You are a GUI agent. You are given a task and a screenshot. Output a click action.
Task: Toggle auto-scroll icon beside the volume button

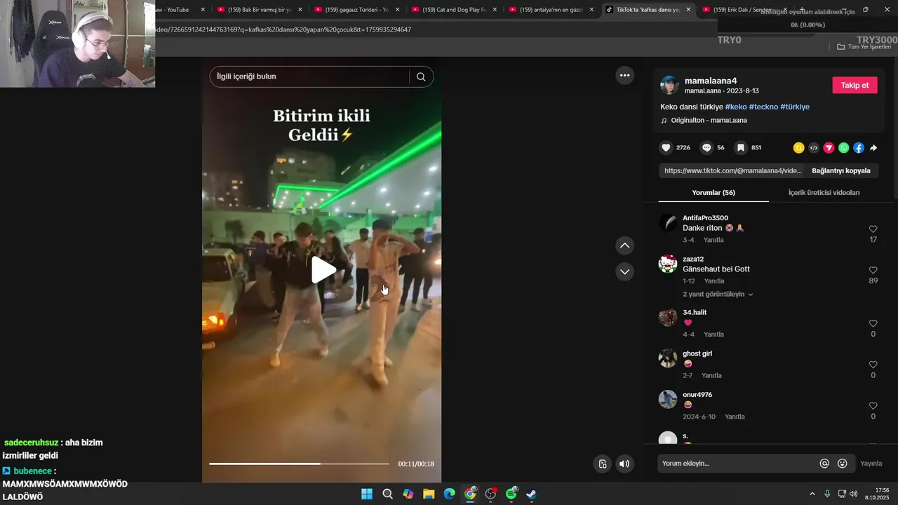(602, 464)
